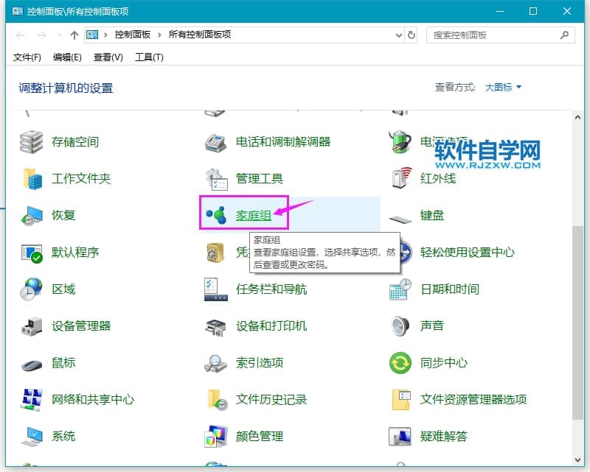Open the 工具(T) menu

pos(149,57)
